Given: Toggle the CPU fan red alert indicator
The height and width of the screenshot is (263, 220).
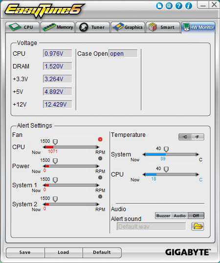Looking at the screenshot, I should [x=100, y=139].
